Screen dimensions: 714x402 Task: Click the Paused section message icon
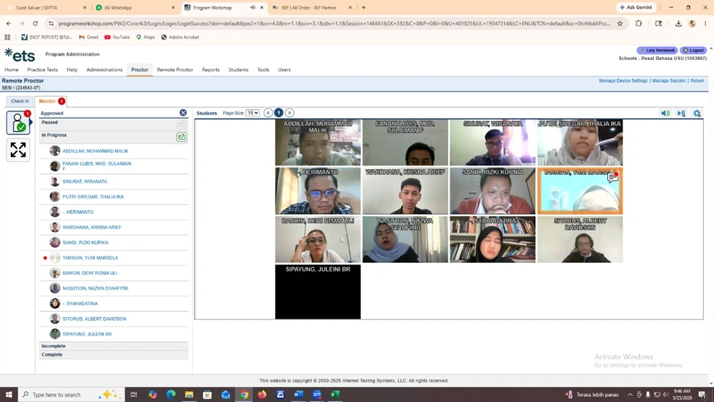tap(182, 124)
